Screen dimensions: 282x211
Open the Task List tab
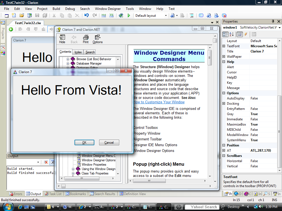(x=53, y=194)
